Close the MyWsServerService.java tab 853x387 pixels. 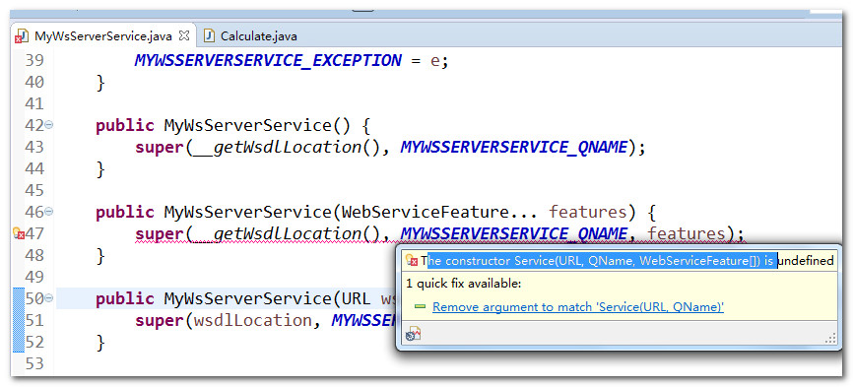click(184, 35)
